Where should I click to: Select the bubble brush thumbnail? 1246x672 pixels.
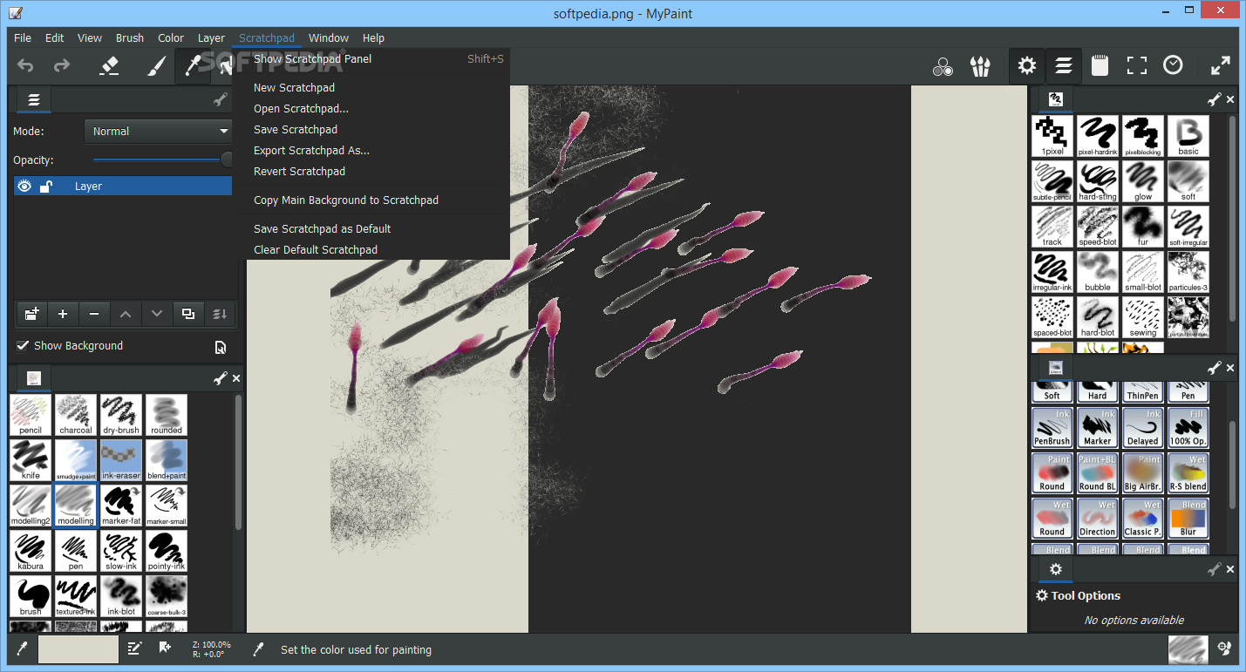pyautogui.click(x=1098, y=272)
